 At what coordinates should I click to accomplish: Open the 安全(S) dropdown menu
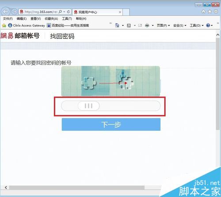[x=180, y=26]
